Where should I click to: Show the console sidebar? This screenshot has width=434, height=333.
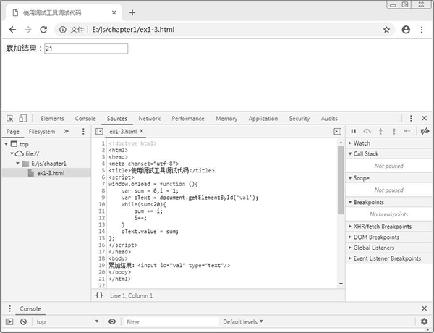9,321
